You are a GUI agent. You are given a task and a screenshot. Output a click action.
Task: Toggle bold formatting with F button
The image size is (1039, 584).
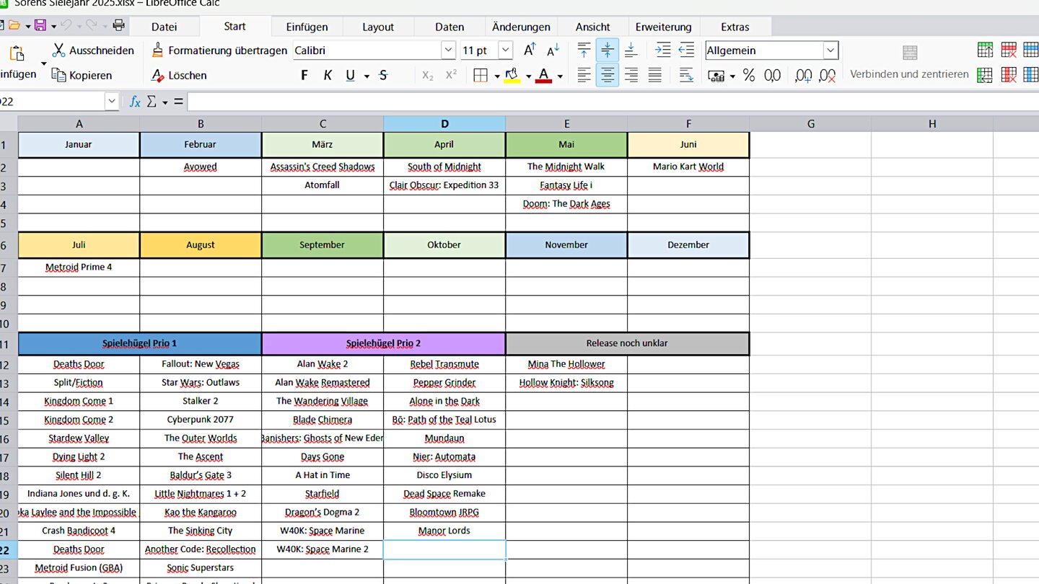[304, 75]
